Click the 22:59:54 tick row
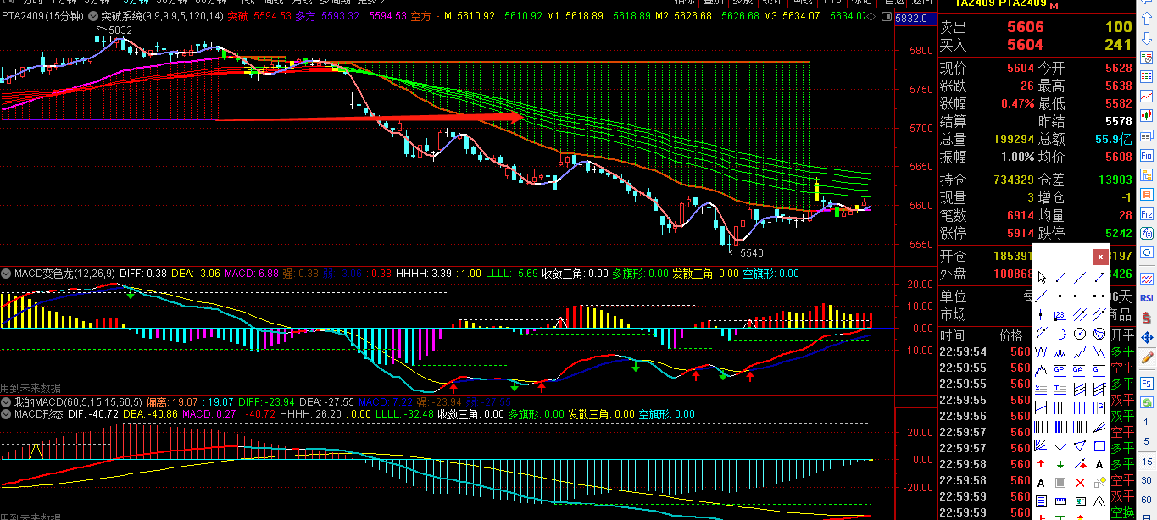 point(983,351)
